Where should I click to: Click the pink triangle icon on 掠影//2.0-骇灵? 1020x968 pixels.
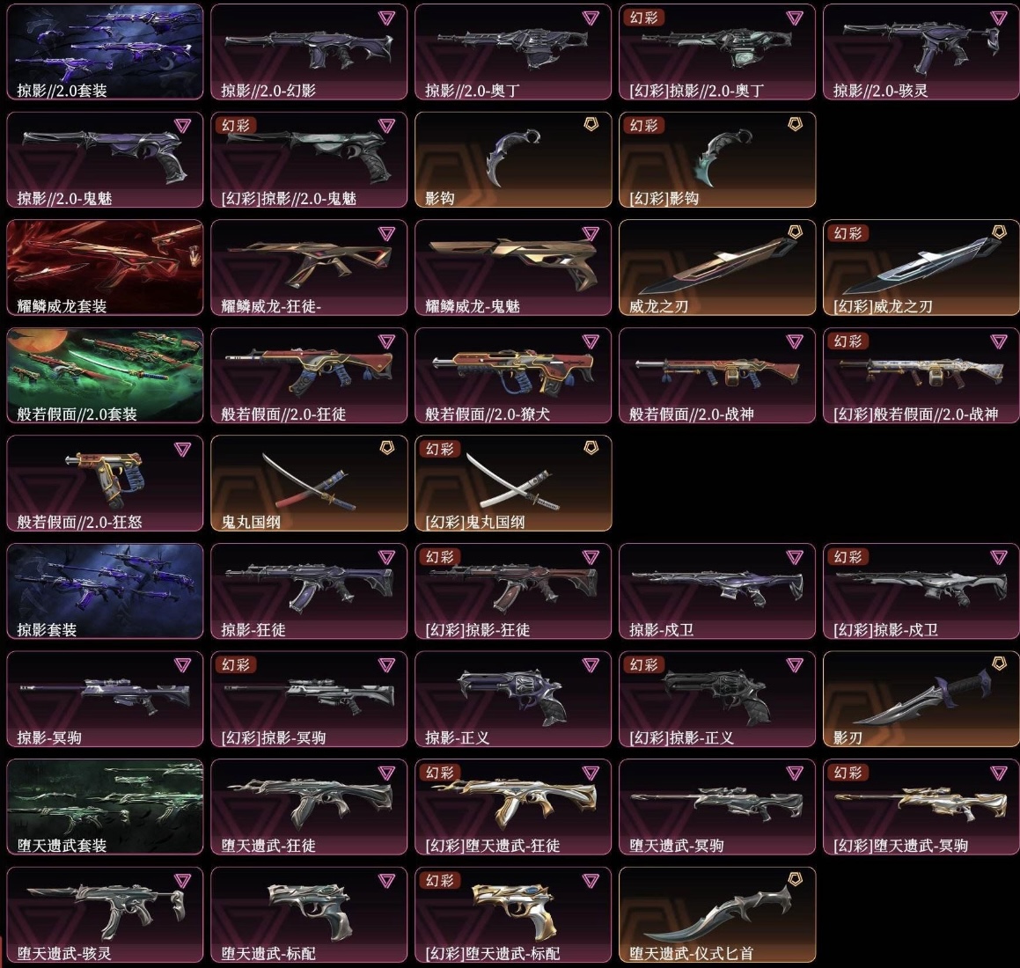999,18
